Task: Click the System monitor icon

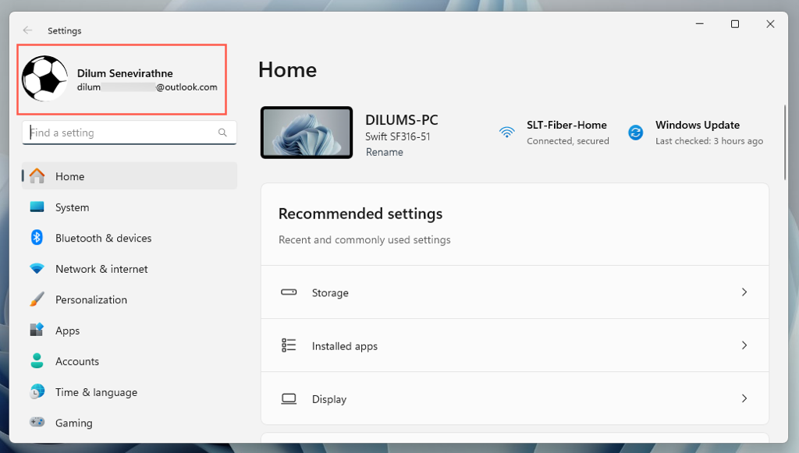Action: pyautogui.click(x=37, y=207)
